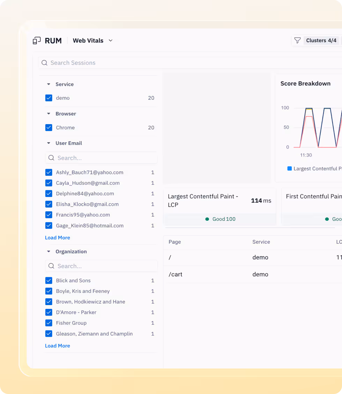Collapse the Organization filter section
Screen dimensions: 342x394
[49, 252]
